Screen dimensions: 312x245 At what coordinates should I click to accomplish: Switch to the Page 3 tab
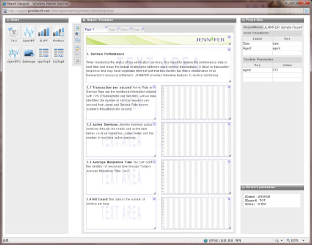[126, 29]
